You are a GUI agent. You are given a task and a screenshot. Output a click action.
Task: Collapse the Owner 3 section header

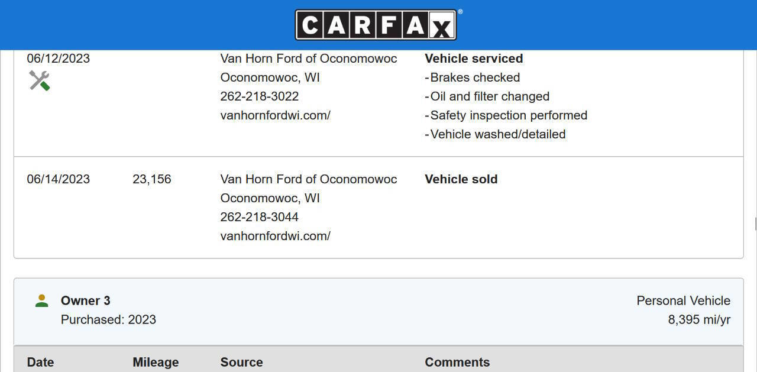pyautogui.click(x=378, y=310)
